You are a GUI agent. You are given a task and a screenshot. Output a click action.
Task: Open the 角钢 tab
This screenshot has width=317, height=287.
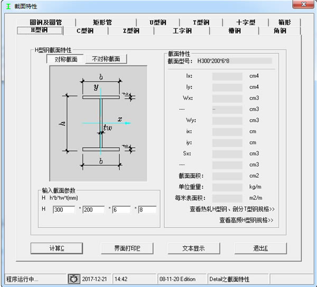pyautogui.click(x=279, y=31)
